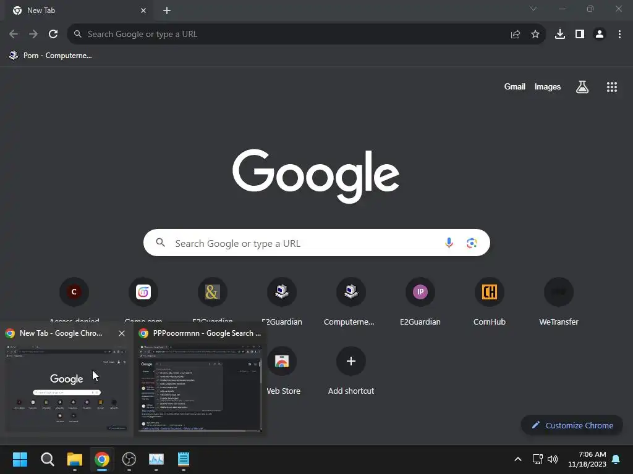Reload the current page

pos(53,35)
